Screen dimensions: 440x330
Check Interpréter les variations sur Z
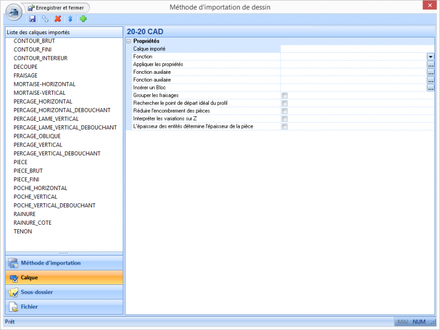click(284, 118)
